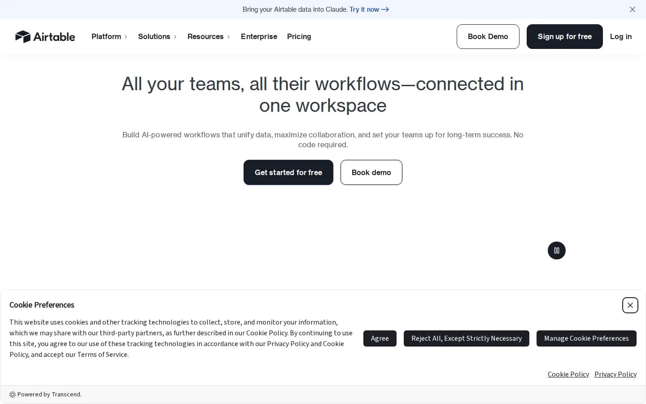
Task: Click Sign up for free
Action: (x=565, y=36)
